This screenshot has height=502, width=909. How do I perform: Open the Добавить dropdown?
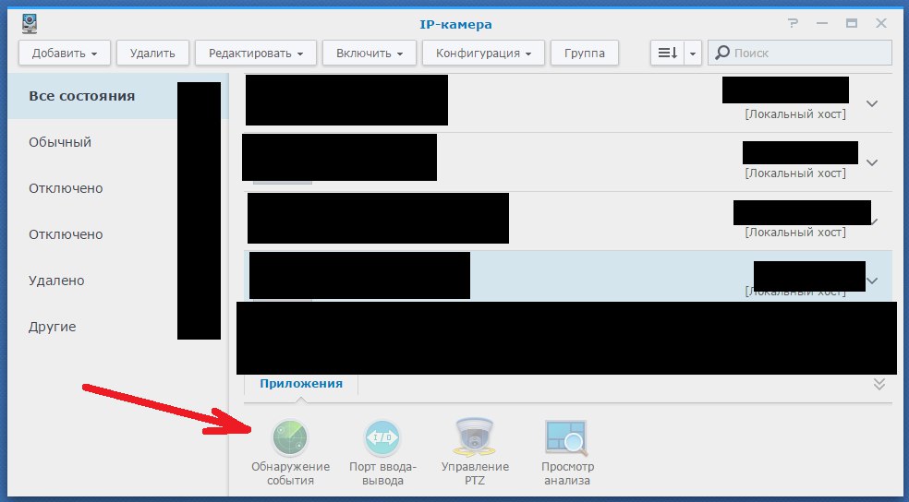(65, 53)
